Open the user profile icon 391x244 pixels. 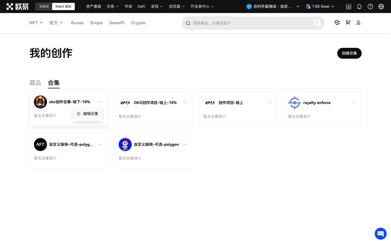pos(358,23)
